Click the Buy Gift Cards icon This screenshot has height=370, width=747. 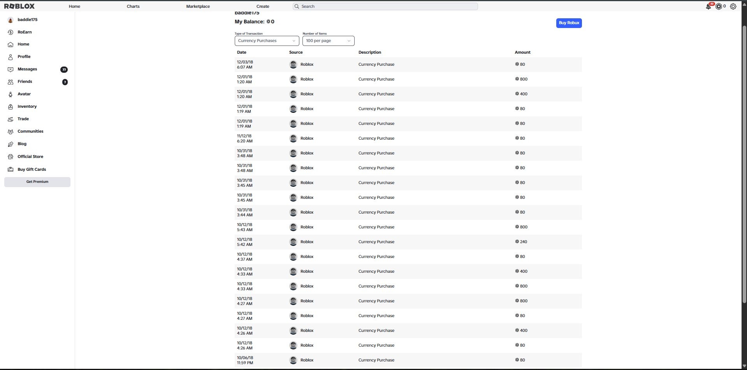click(x=11, y=170)
